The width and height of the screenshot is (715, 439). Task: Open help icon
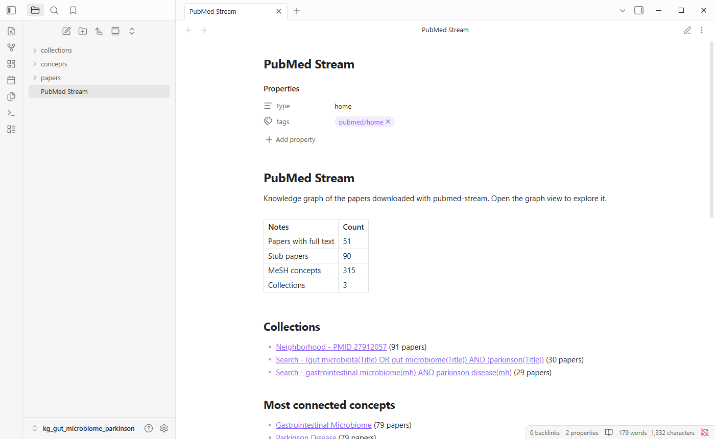(149, 428)
